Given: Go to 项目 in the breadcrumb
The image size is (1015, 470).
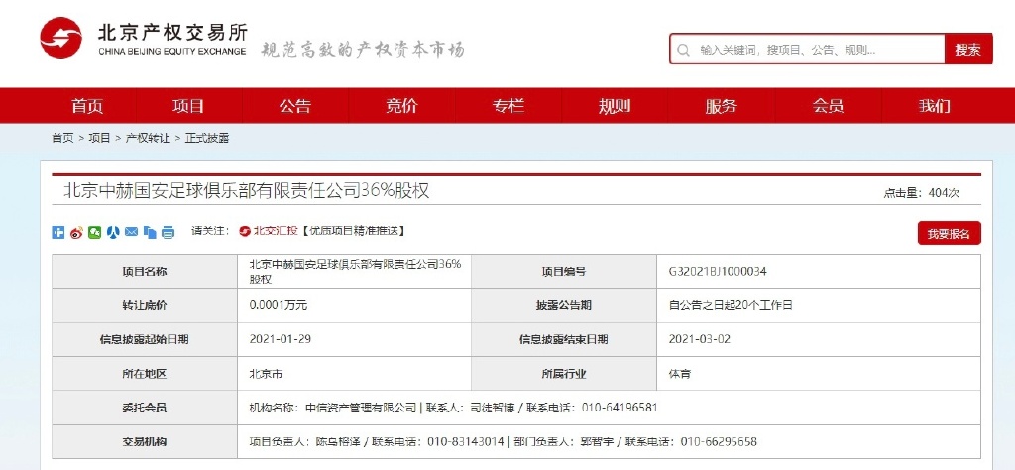Looking at the screenshot, I should point(100,138).
